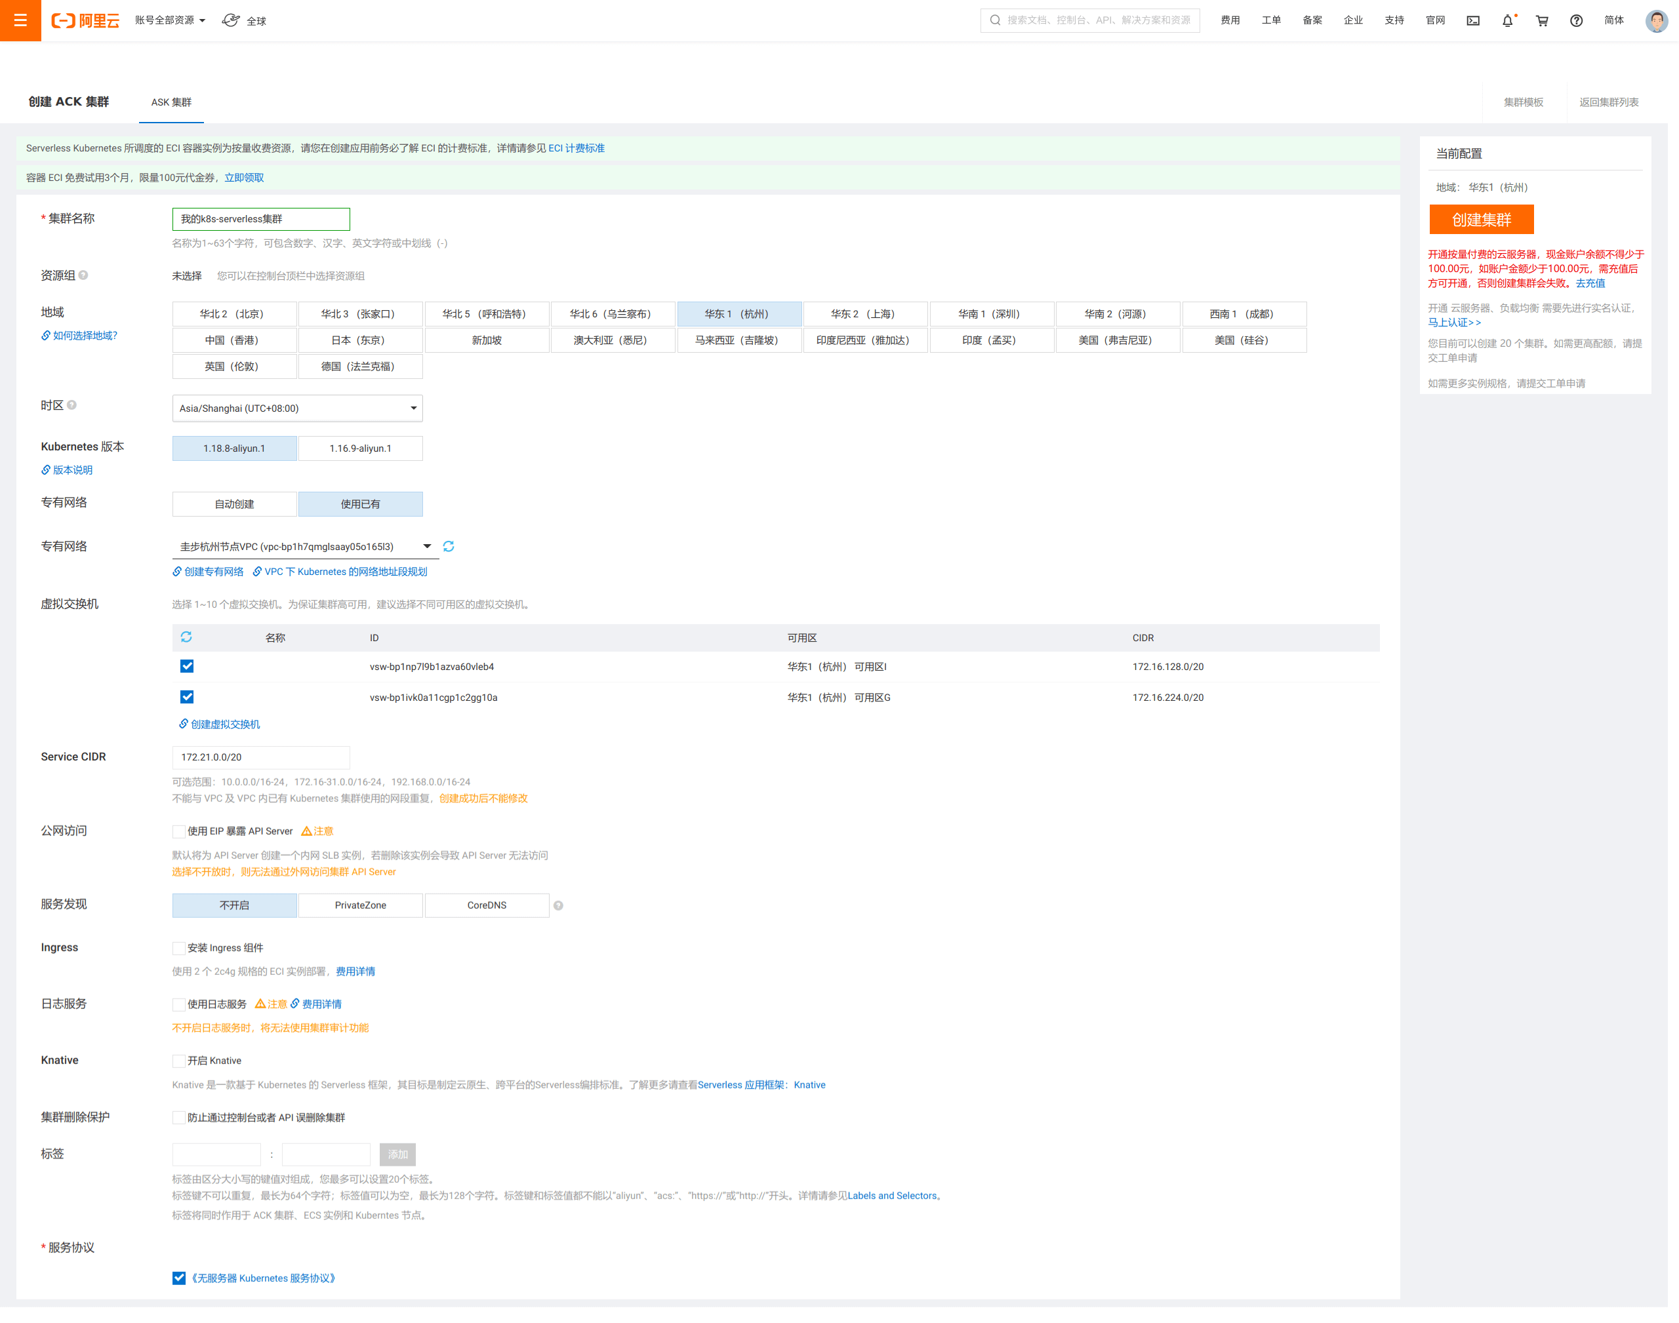Click the service discovery help icon
Viewport: 1679px width, 1323px height.
(x=558, y=905)
